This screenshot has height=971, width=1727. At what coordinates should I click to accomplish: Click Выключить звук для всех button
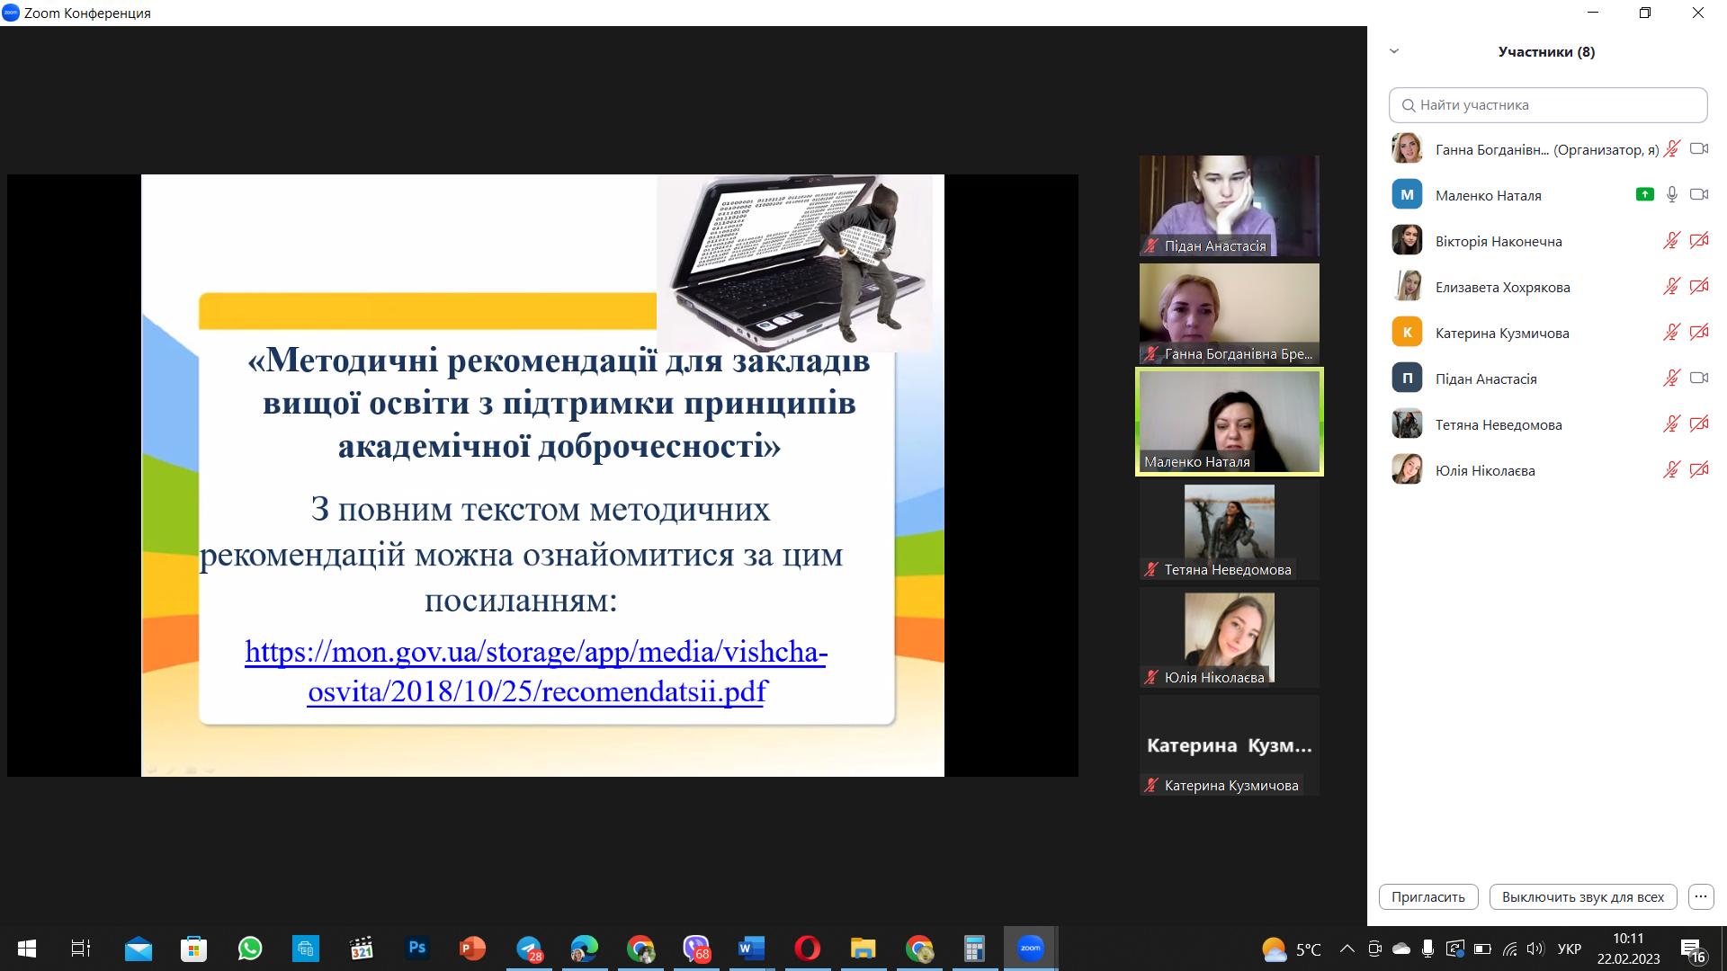click(1582, 896)
